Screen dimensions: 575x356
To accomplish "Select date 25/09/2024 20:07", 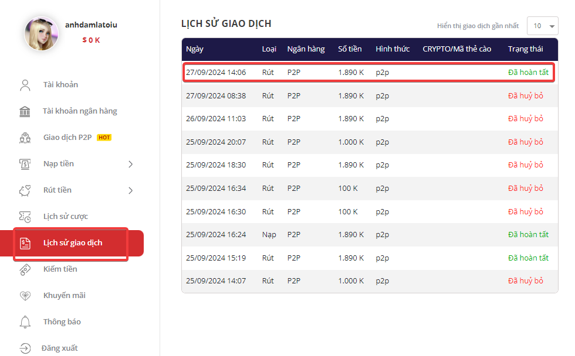I will tap(216, 142).
